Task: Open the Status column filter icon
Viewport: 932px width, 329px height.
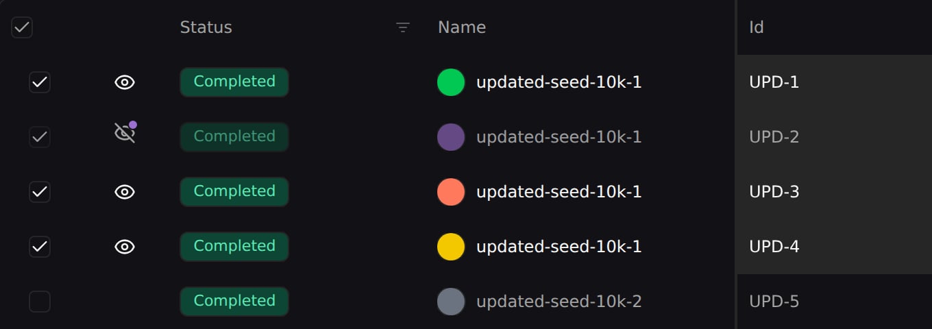Action: coord(403,27)
